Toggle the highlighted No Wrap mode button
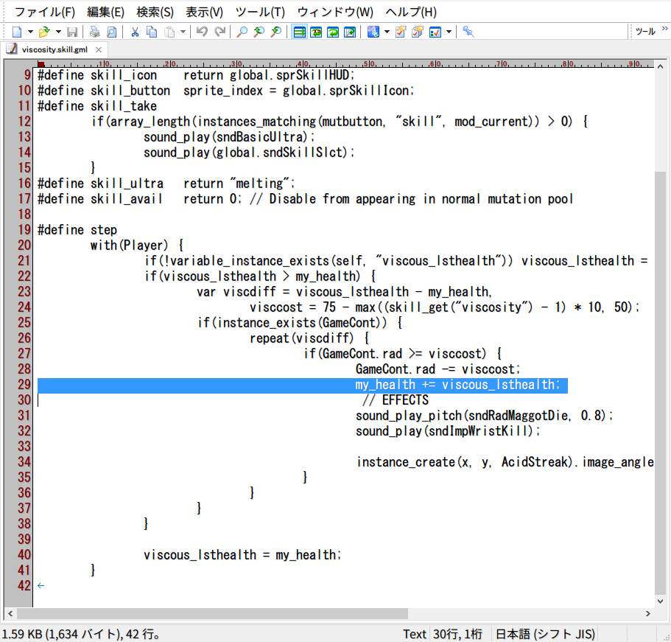 (x=300, y=32)
